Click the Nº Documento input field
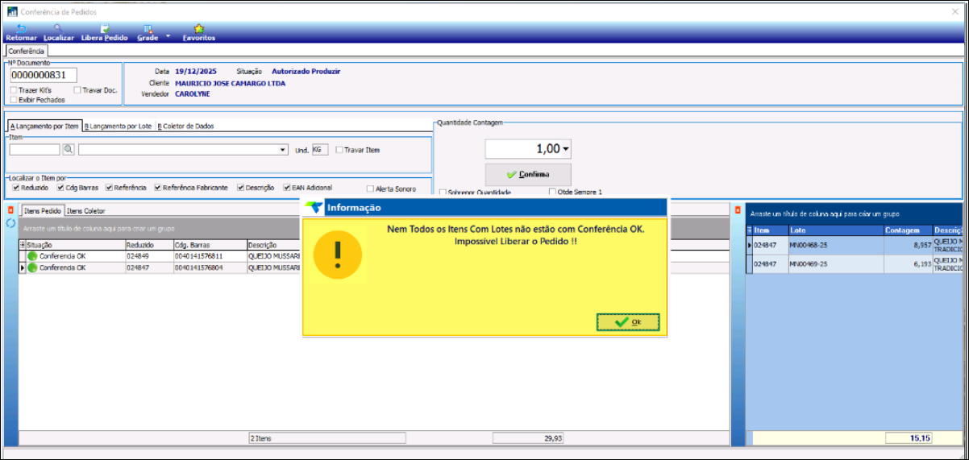Viewport: 969px width, 460px height. [44, 75]
